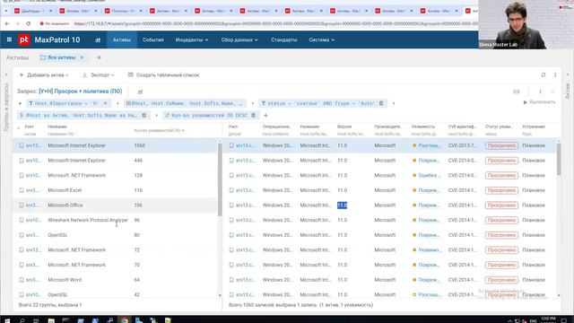The width and height of the screenshot is (574, 323).
Task: Switch to the Активы navigation tab
Action: pyautogui.click(x=122, y=39)
